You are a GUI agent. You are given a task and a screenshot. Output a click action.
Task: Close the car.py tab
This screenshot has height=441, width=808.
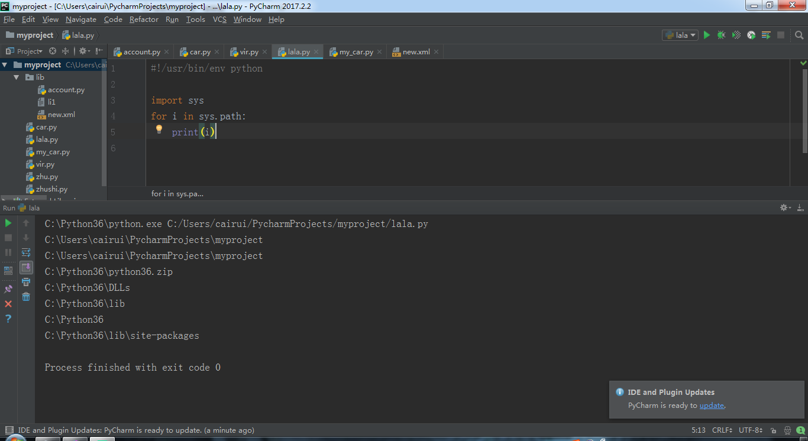click(x=217, y=52)
